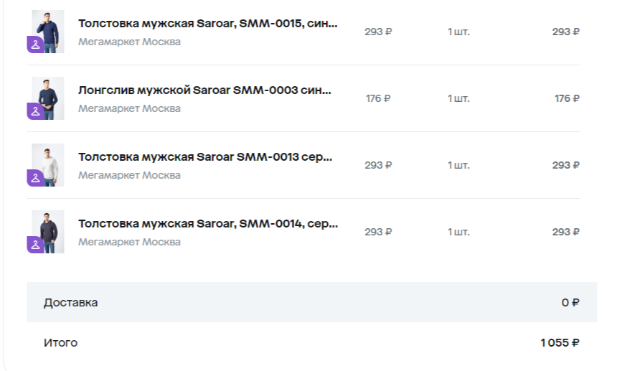This screenshot has height=371, width=640.
Task: Click Мегамаркет Москва seller under the SMM-0003 longsleeve
Action: pos(129,108)
